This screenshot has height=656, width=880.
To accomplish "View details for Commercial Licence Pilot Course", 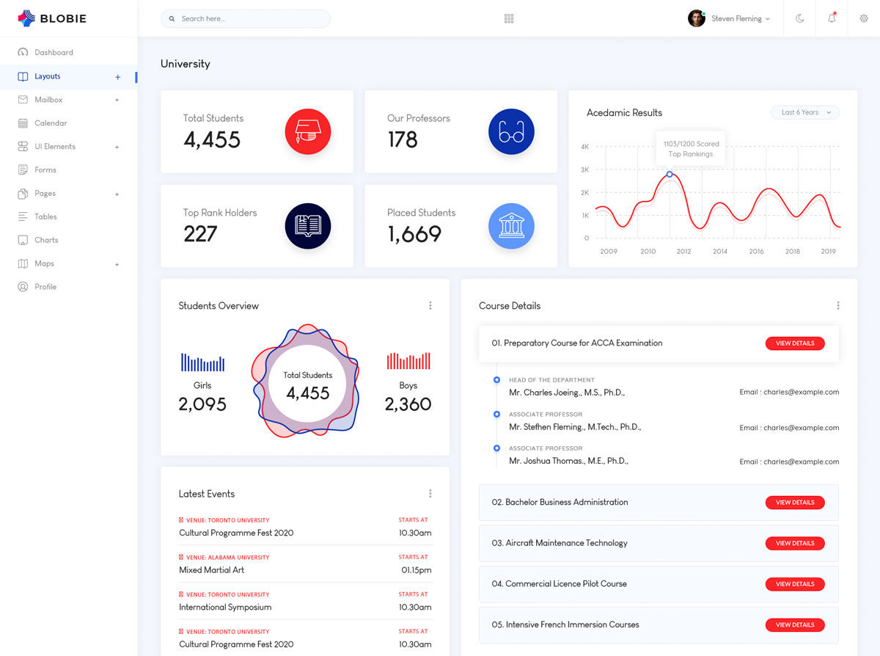I will pos(795,584).
